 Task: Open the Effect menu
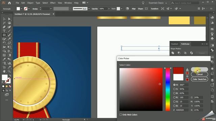click(53, 3)
